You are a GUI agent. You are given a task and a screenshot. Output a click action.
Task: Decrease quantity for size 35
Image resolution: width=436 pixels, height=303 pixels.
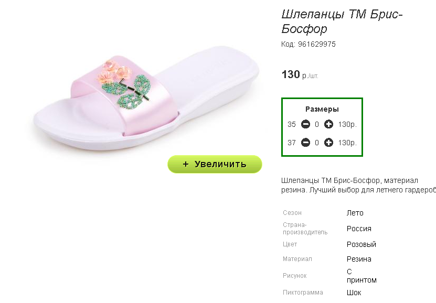tap(305, 124)
